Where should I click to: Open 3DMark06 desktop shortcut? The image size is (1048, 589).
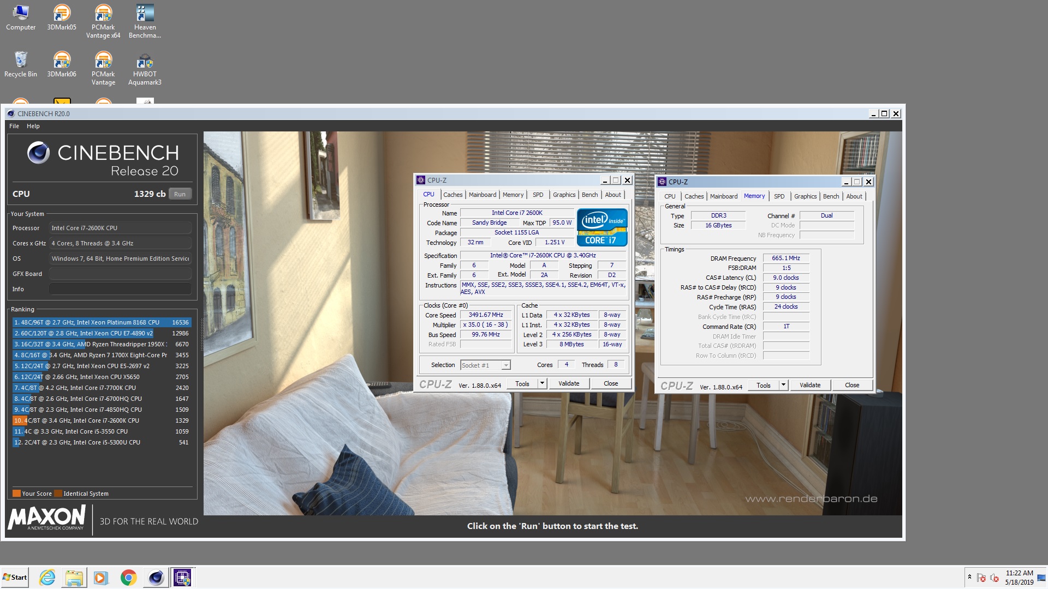click(x=62, y=64)
